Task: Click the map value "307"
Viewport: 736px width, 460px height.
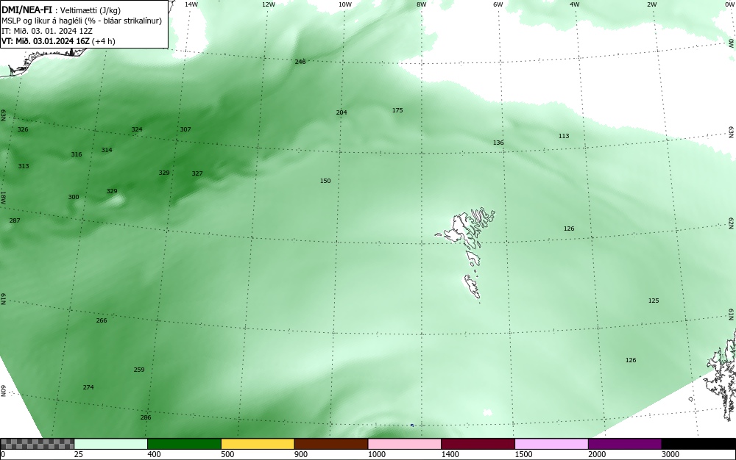Action: pyautogui.click(x=185, y=129)
